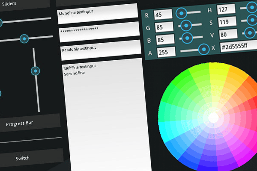Screen dimensions: 257x171
Task: Click the hex color field #2d5555ff
Action: click(x=238, y=47)
